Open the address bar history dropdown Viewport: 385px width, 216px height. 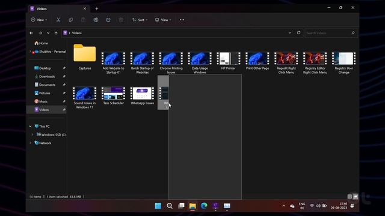pyautogui.click(x=290, y=33)
